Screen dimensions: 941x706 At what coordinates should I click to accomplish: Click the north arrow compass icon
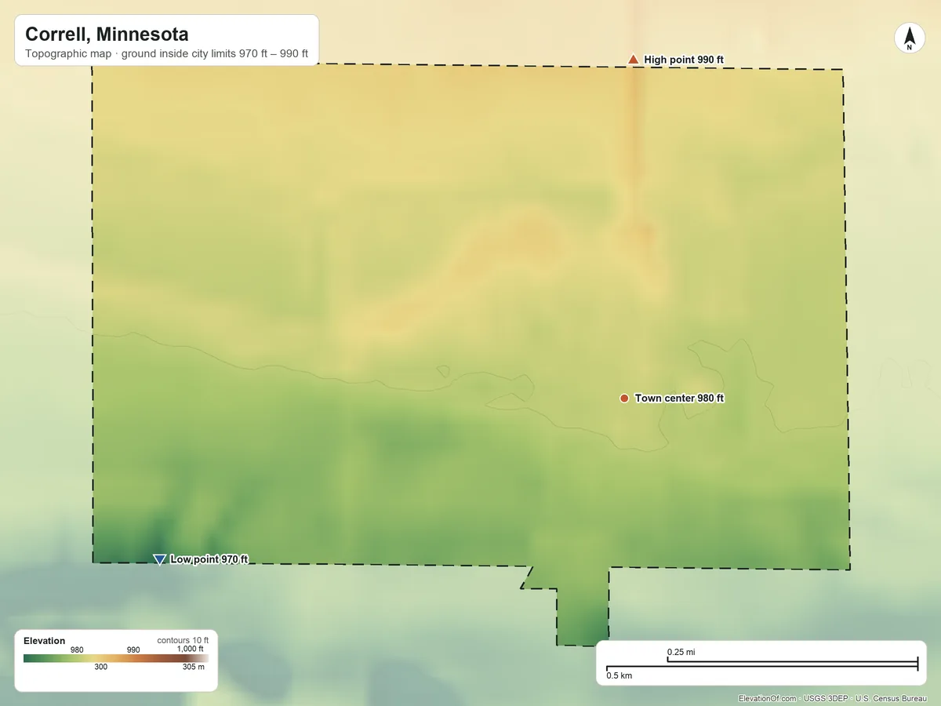909,38
